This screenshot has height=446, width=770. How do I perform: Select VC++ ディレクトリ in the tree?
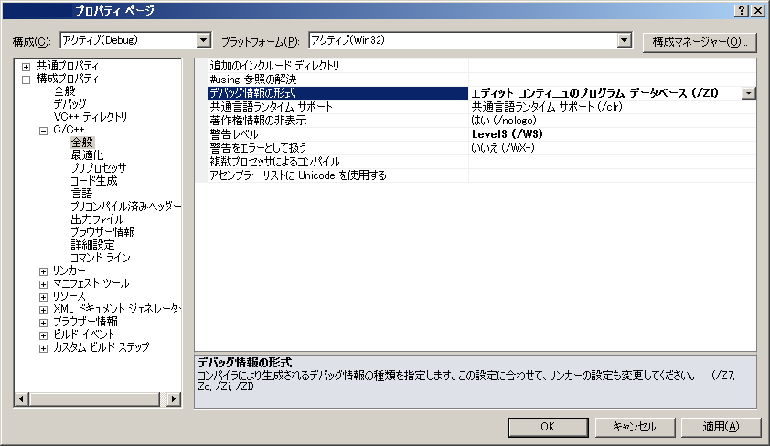pos(91,117)
